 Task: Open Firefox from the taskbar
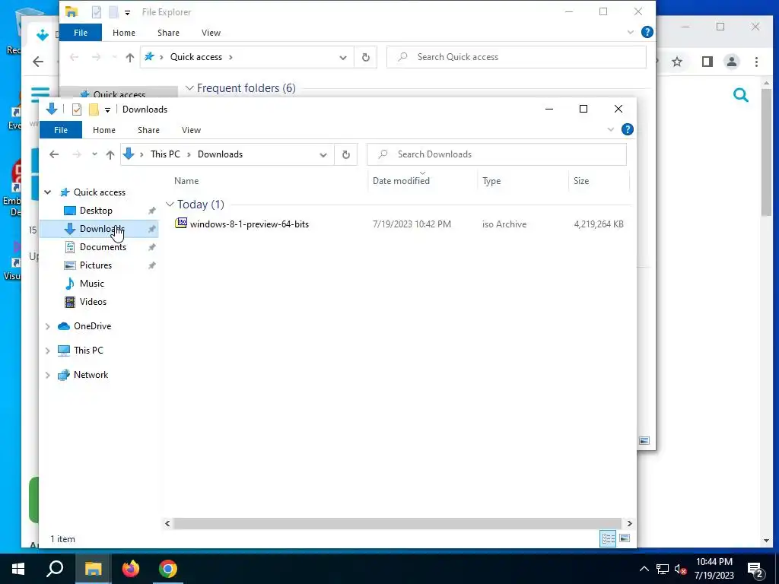[131, 569]
